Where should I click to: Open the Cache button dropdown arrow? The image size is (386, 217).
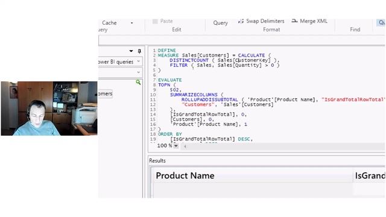pos(131,23)
